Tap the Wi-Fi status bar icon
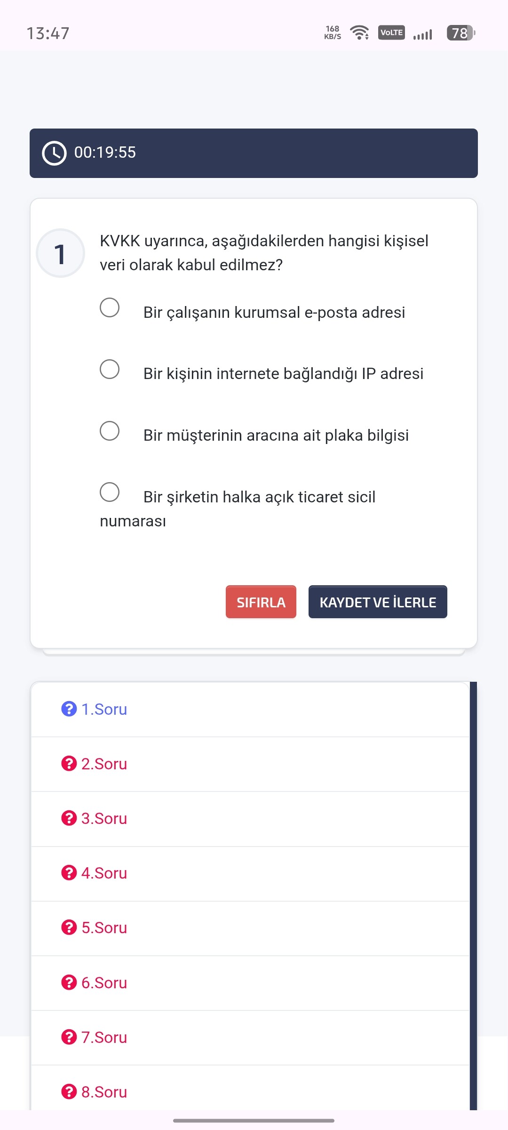Screen dimensions: 508x1130 click(360, 32)
